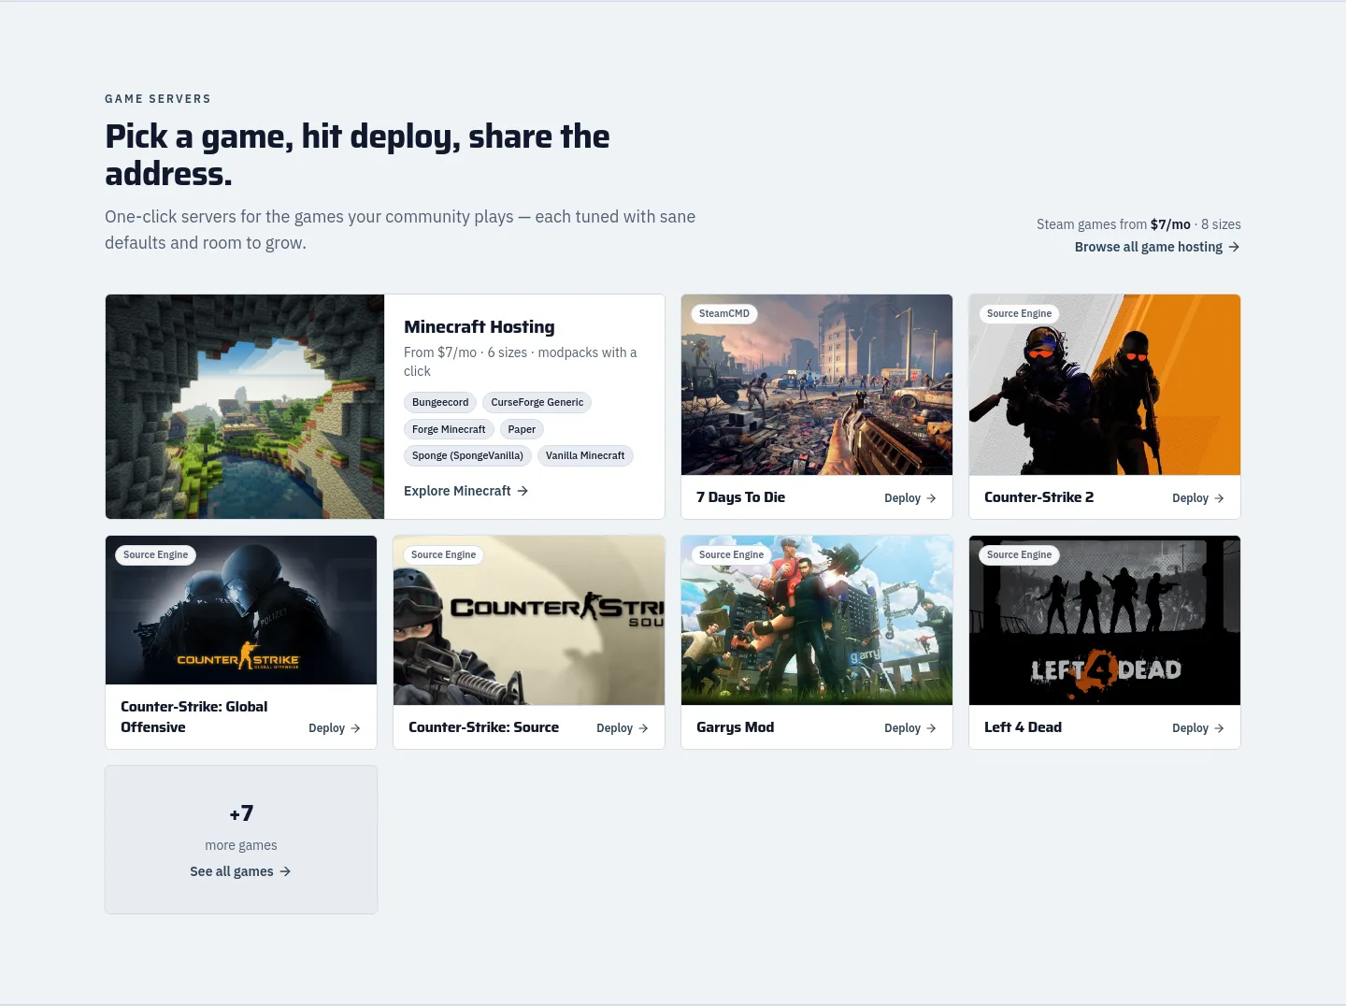Open the Minecraft landscape thumbnail
Screen dimensions: 1346x1006
click(x=245, y=407)
